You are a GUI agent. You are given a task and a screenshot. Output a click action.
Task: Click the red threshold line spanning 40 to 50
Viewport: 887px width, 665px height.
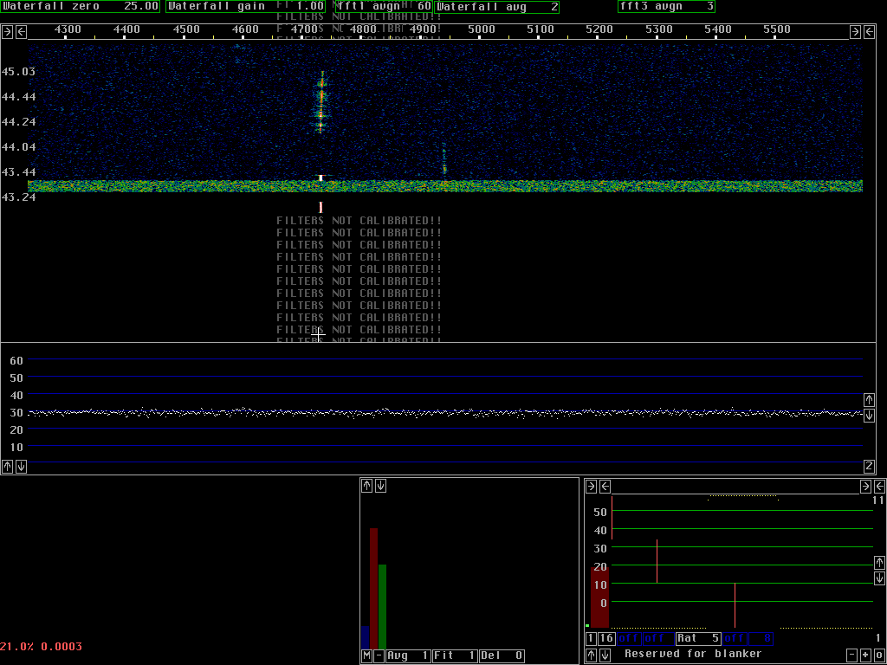pos(612,518)
